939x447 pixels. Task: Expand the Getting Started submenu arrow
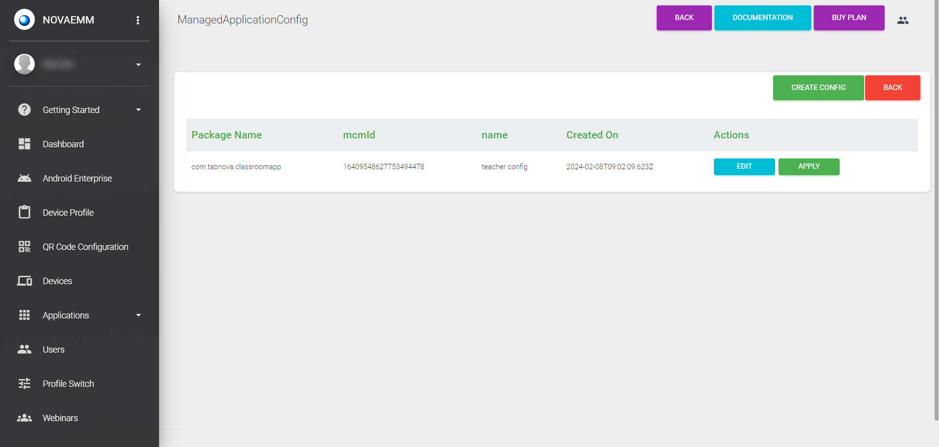(138, 110)
